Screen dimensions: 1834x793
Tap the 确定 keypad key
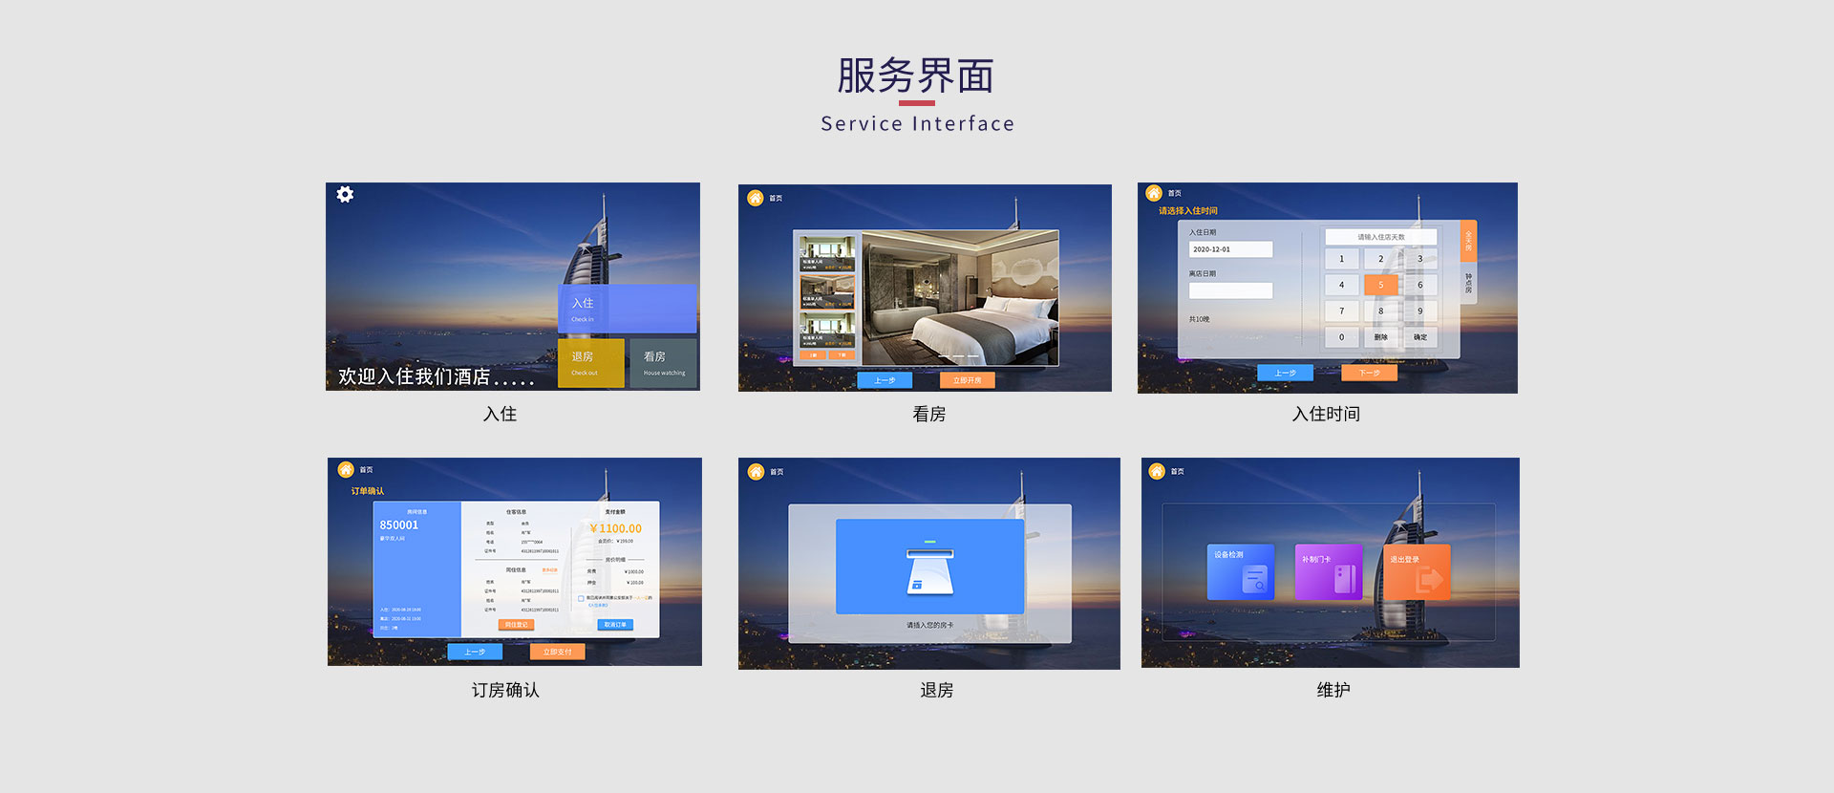pos(1420,336)
